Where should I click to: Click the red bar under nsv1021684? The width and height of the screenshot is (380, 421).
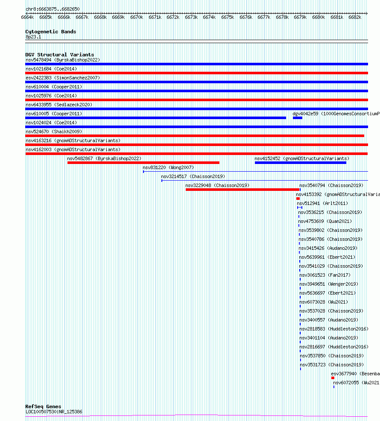(x=196, y=73)
